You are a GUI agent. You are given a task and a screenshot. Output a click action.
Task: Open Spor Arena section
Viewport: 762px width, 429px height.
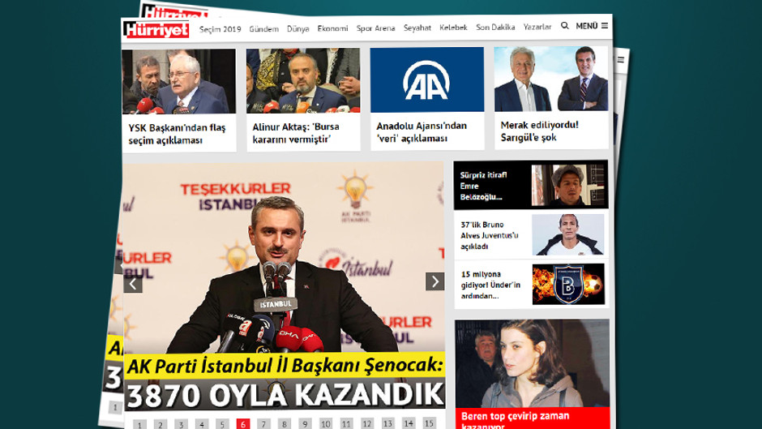375,28
